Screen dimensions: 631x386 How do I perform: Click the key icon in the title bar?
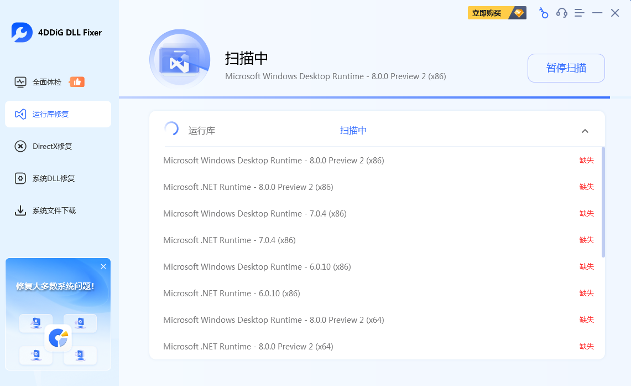544,13
